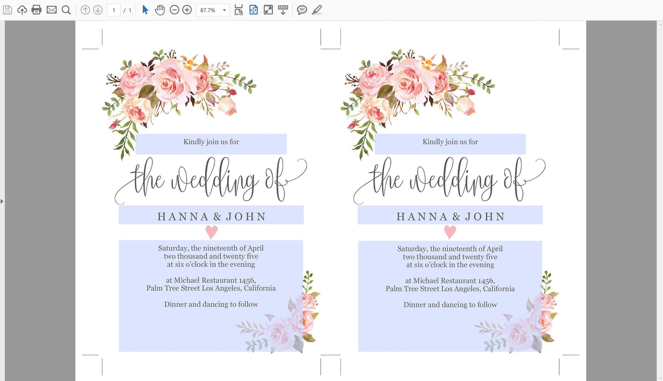Save the document with the disk icon
This screenshot has height=381, width=663.
(7, 10)
